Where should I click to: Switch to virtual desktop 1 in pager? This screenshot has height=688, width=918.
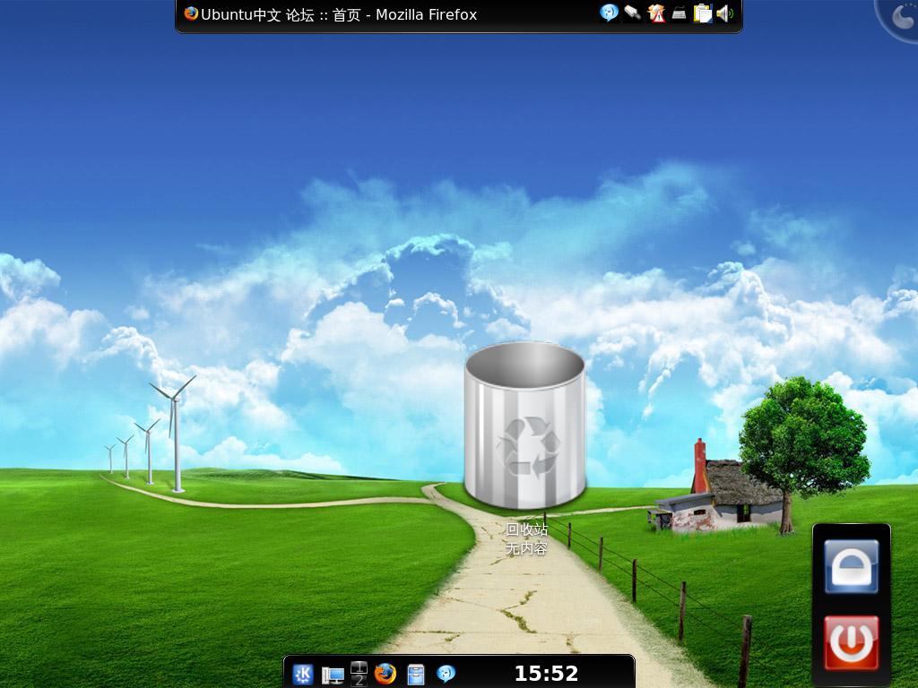click(x=359, y=667)
